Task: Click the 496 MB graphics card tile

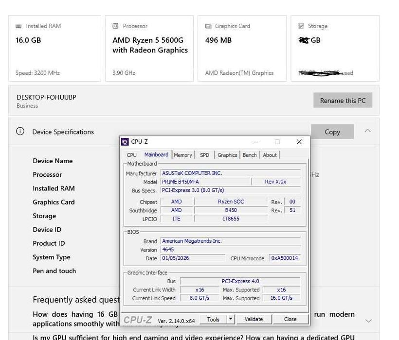Action: [242, 48]
